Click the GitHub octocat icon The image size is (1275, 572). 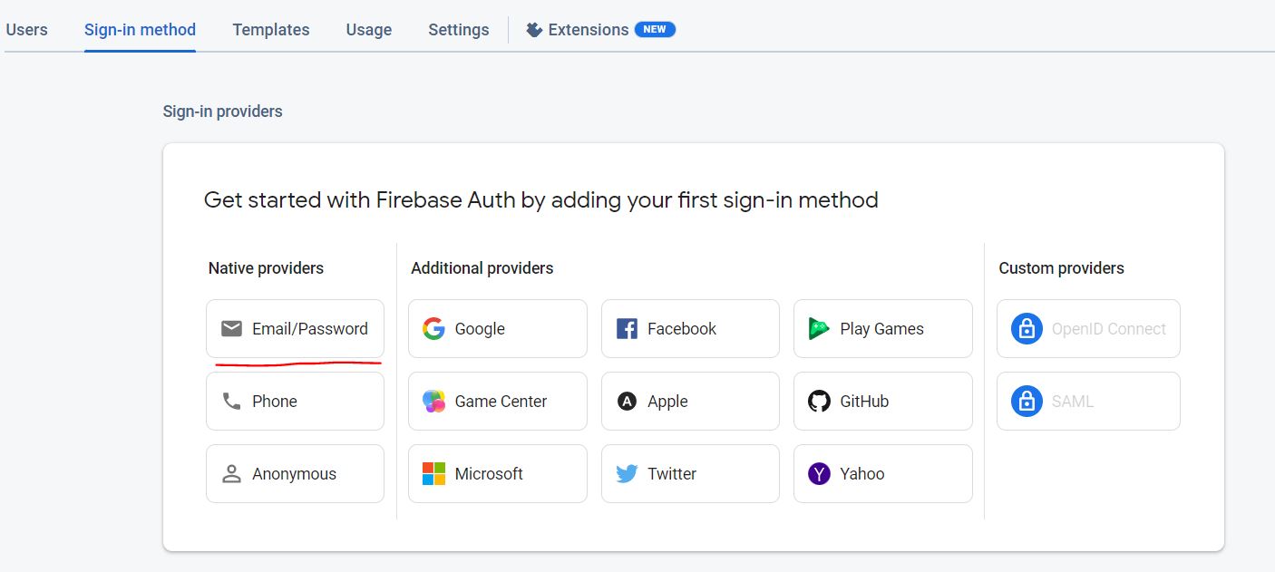tap(819, 401)
